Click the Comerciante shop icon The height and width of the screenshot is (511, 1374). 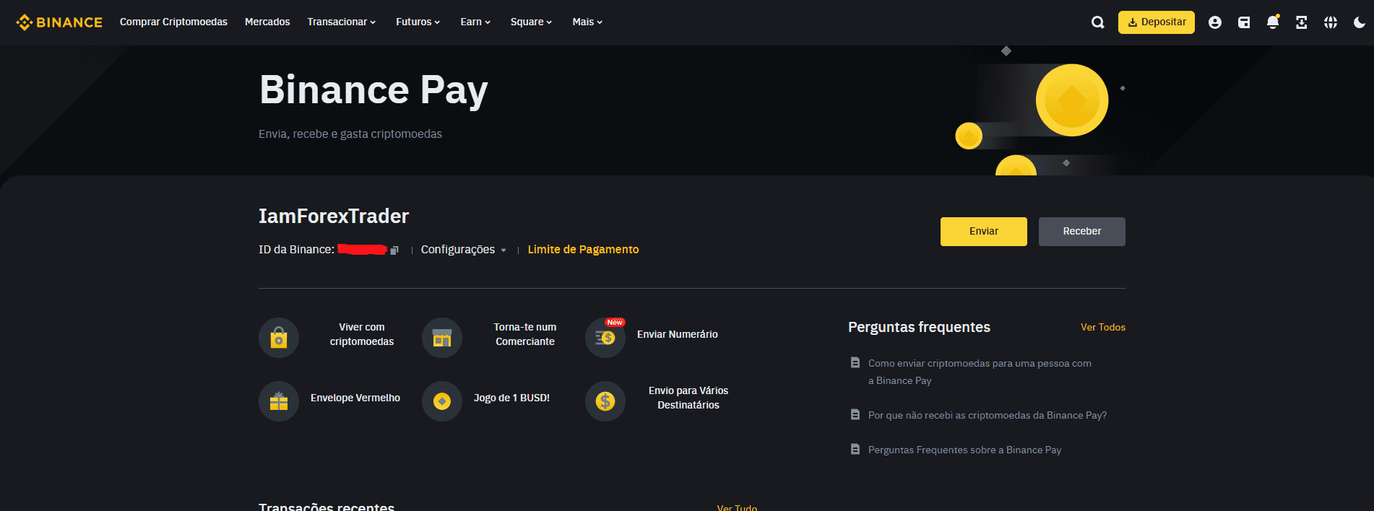point(442,338)
